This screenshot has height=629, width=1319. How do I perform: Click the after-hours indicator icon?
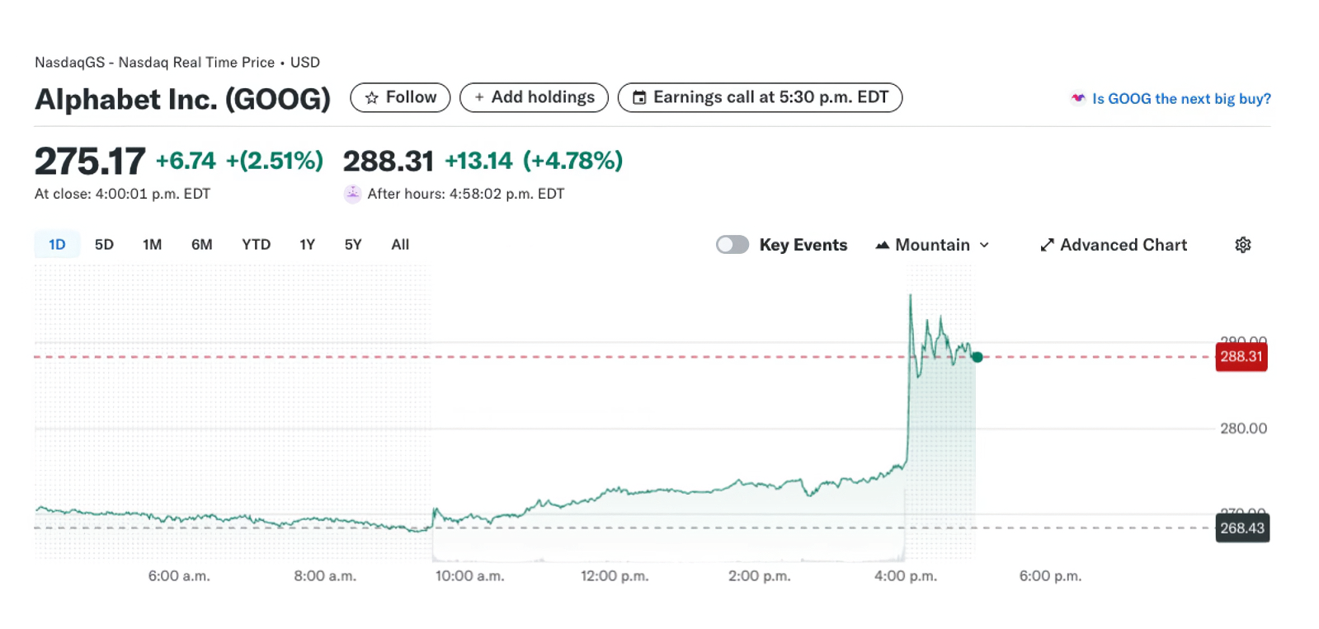pos(353,194)
